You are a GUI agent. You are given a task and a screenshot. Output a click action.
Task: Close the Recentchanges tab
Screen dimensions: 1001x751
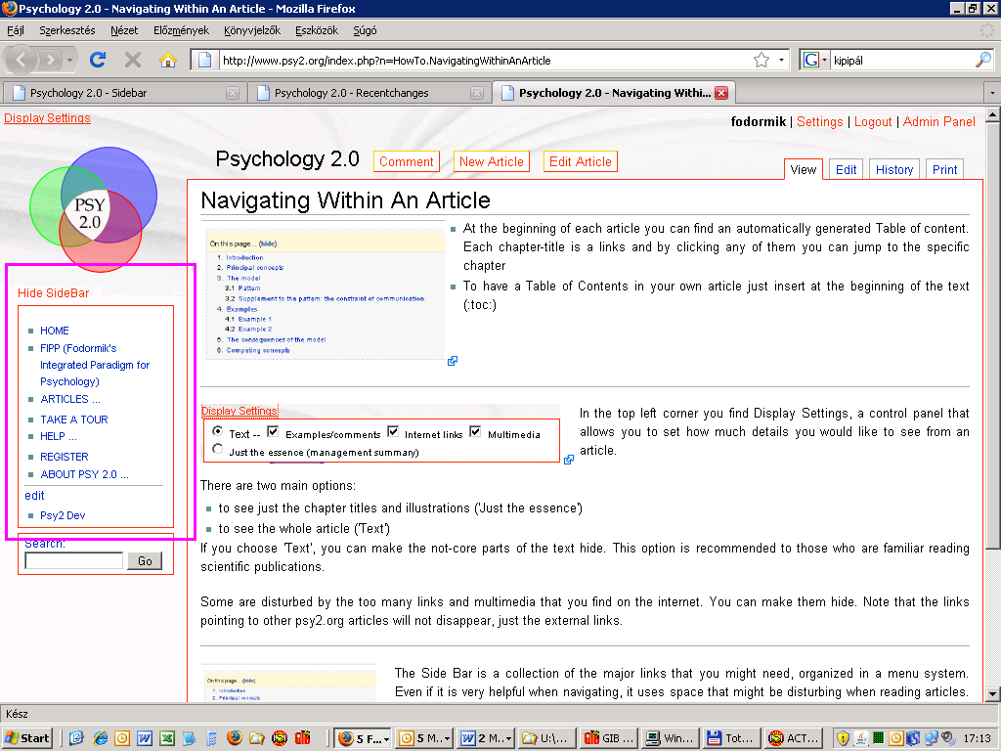pyautogui.click(x=477, y=93)
